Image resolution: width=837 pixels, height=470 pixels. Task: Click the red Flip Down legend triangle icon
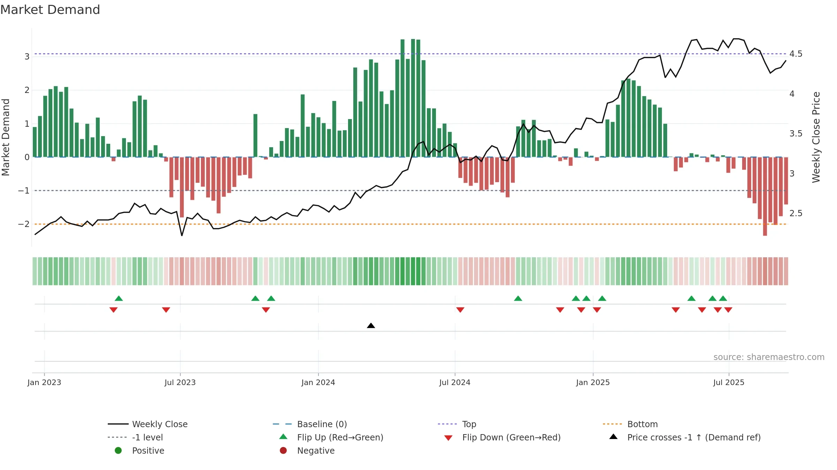click(448, 438)
